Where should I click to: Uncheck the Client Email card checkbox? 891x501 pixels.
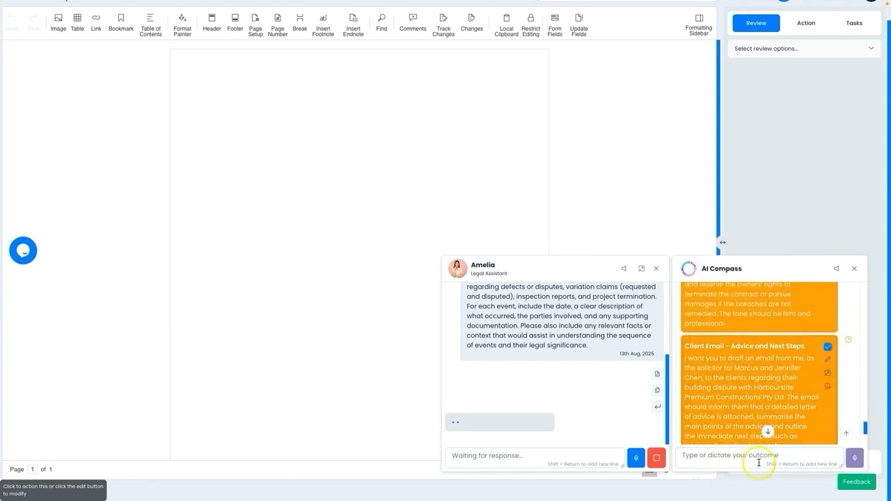(828, 347)
